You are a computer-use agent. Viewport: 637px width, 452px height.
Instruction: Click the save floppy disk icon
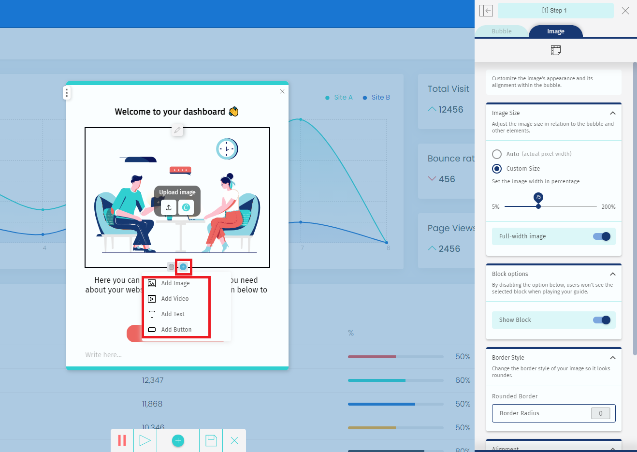click(211, 440)
